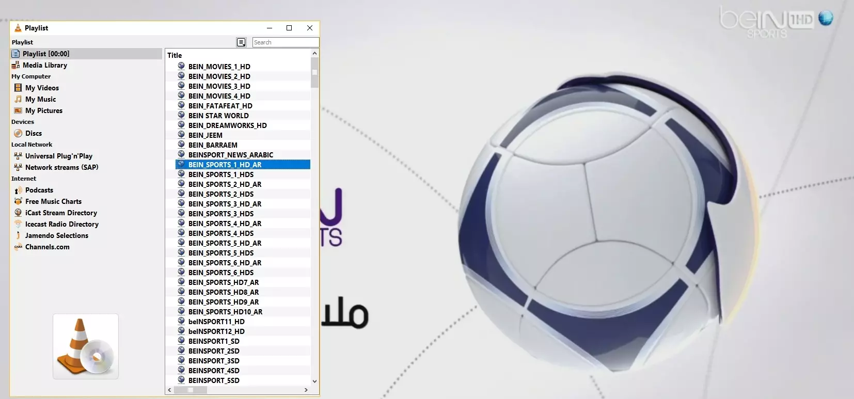This screenshot has width=854, height=399.
Task: Click scroll-up arrow of playlist list
Action: click(314, 54)
